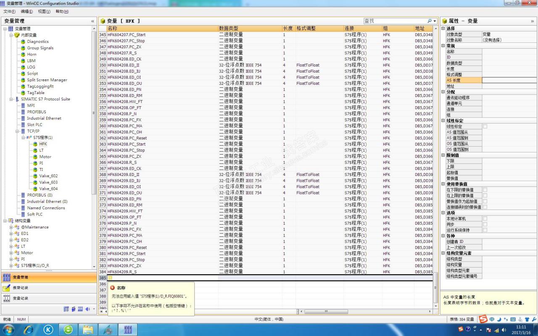Collapse the navigation panel with chevron
This screenshot has height=336, width=538.
pyautogui.click(x=93, y=21)
